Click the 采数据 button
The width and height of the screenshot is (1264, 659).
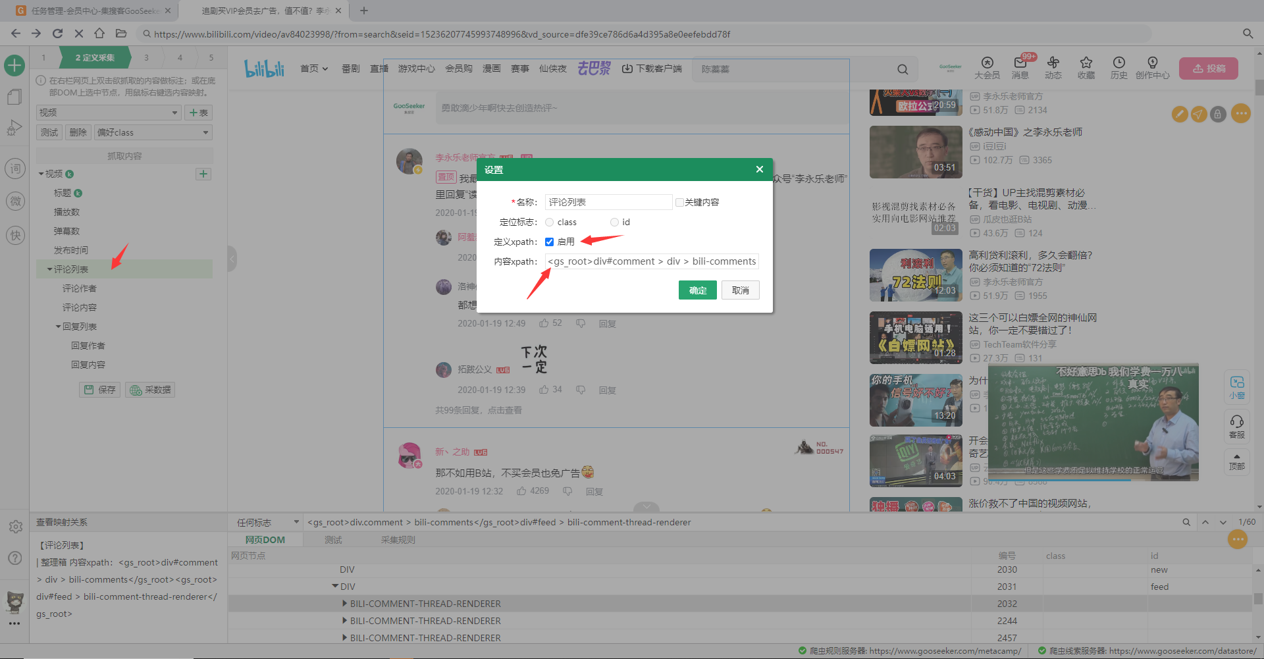click(150, 390)
